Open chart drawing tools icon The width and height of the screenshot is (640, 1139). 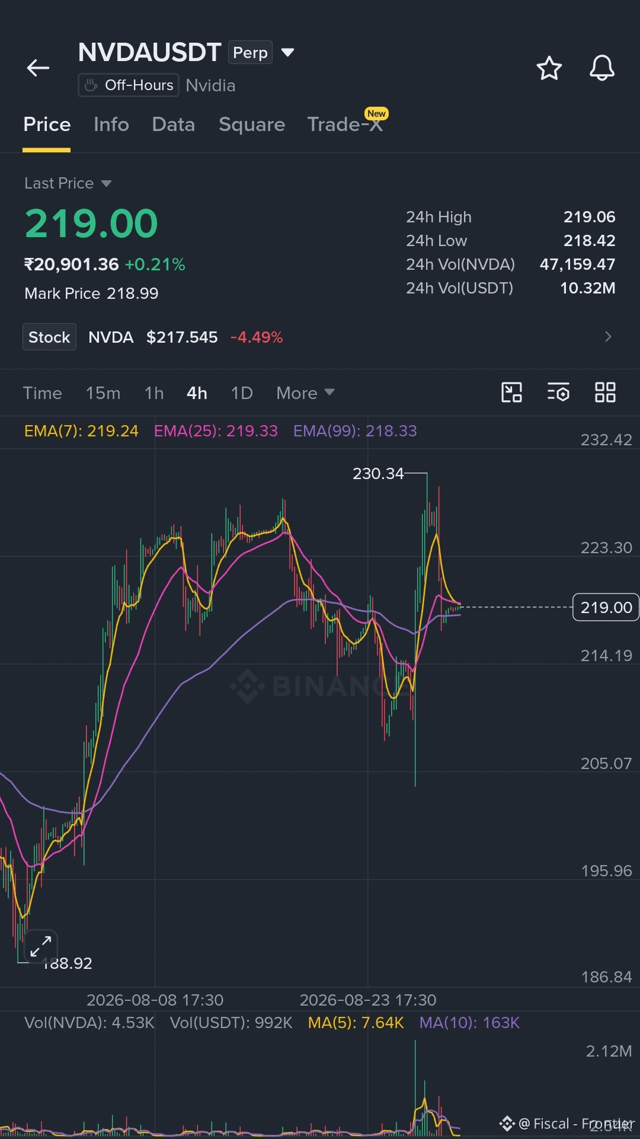point(511,393)
